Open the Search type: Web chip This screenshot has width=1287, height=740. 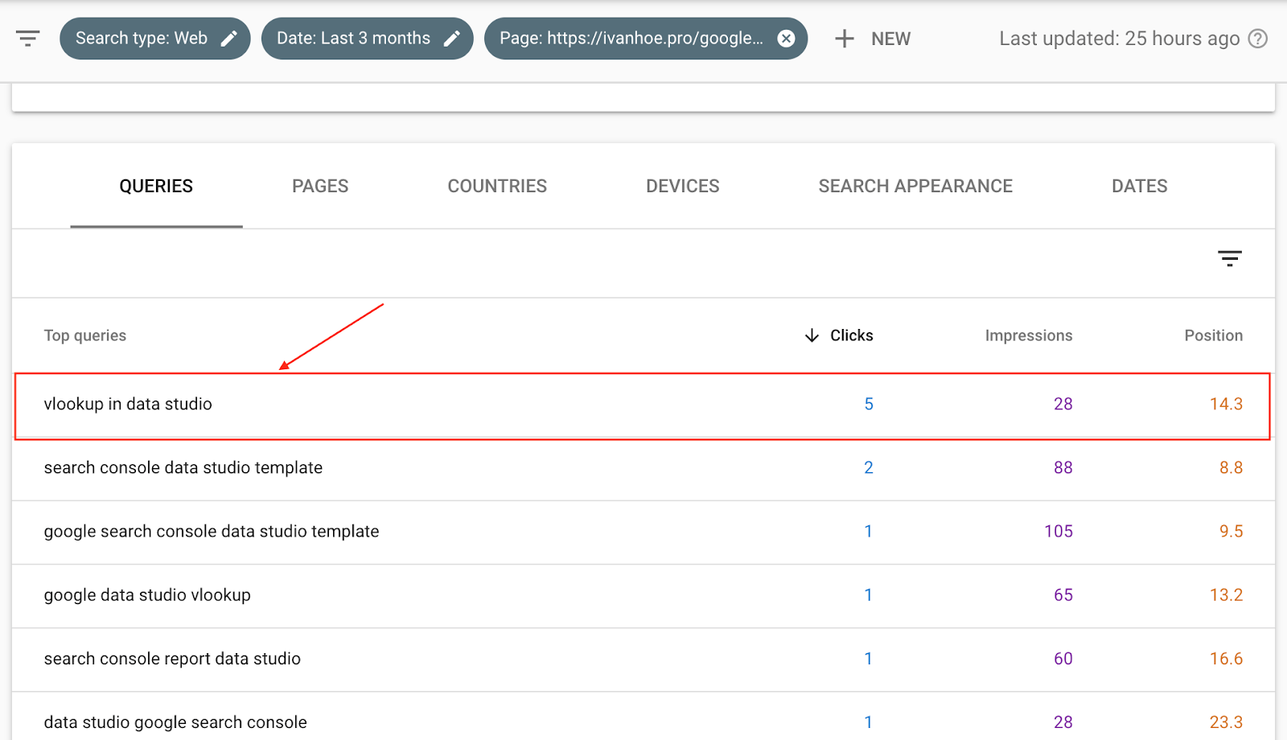point(141,39)
